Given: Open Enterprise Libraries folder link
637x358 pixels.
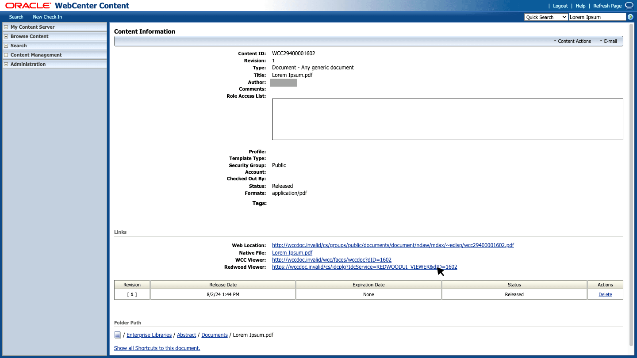Looking at the screenshot, I should (149, 335).
